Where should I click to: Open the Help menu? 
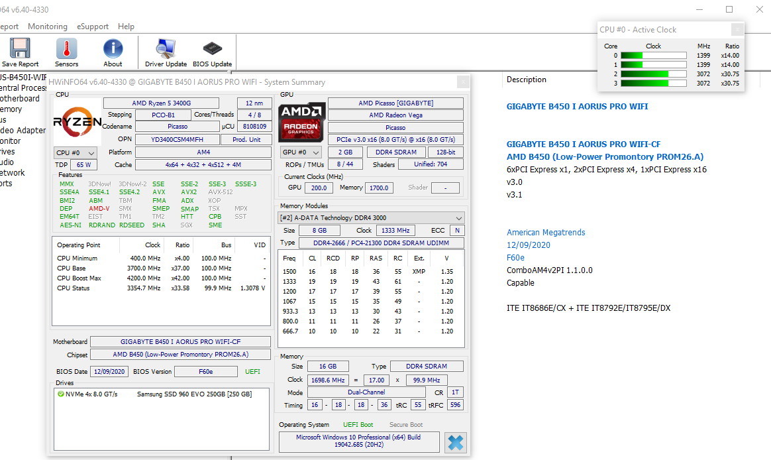coord(126,27)
